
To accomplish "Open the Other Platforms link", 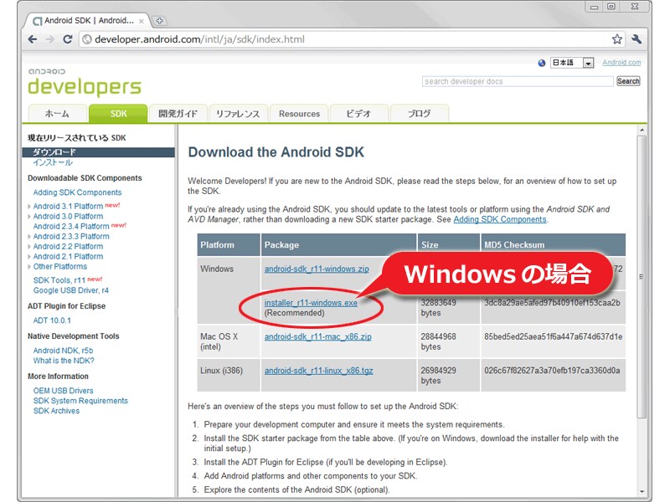I will click(60, 267).
